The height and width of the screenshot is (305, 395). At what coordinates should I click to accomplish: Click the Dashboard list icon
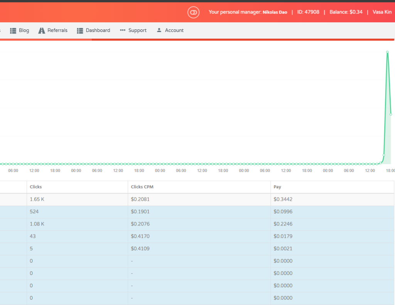(80, 31)
